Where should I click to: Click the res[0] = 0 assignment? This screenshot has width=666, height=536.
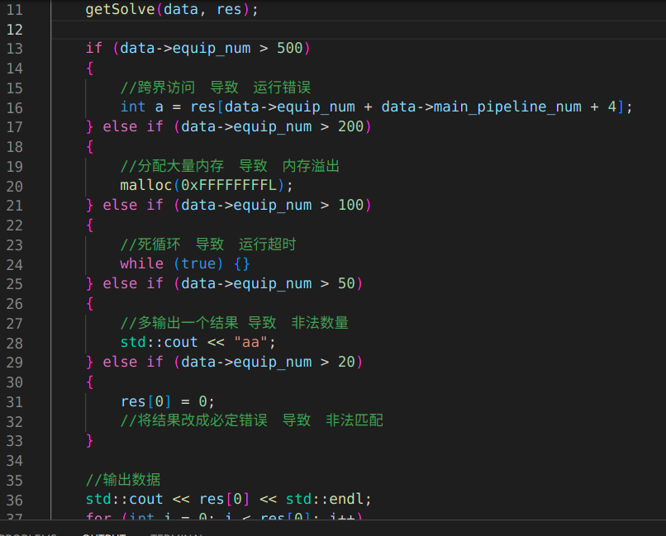tap(168, 401)
